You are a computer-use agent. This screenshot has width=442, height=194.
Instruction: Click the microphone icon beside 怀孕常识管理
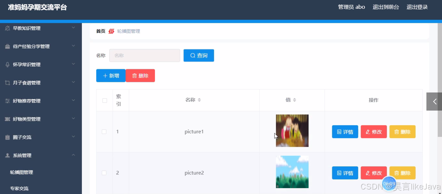7,65
